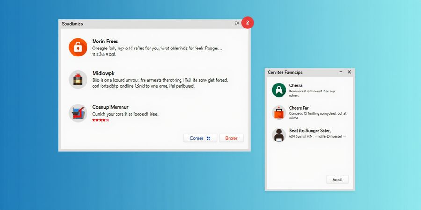Click the red Brorer button
Viewport: 421px width, 210px height.
coord(232,138)
